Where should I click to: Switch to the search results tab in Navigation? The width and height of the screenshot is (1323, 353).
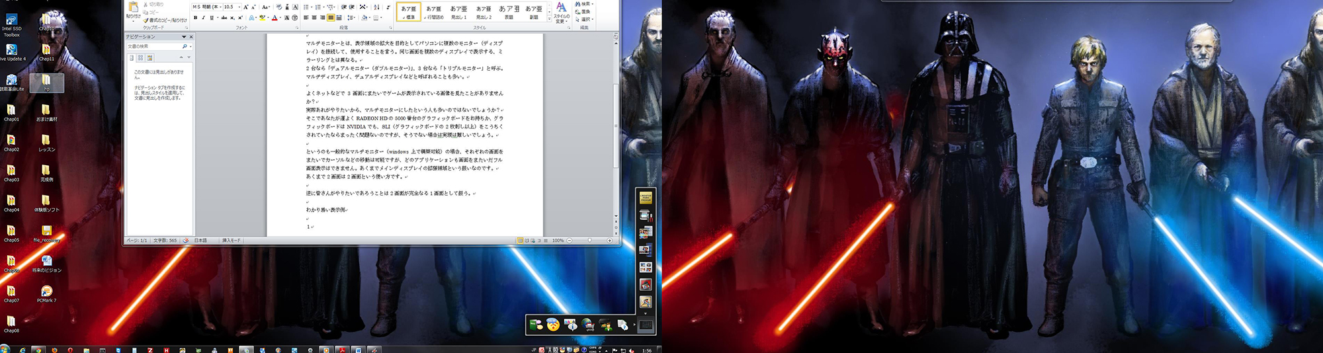pyautogui.click(x=149, y=58)
